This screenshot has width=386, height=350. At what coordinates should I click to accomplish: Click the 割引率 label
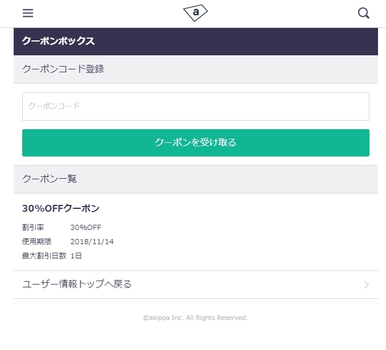(33, 227)
